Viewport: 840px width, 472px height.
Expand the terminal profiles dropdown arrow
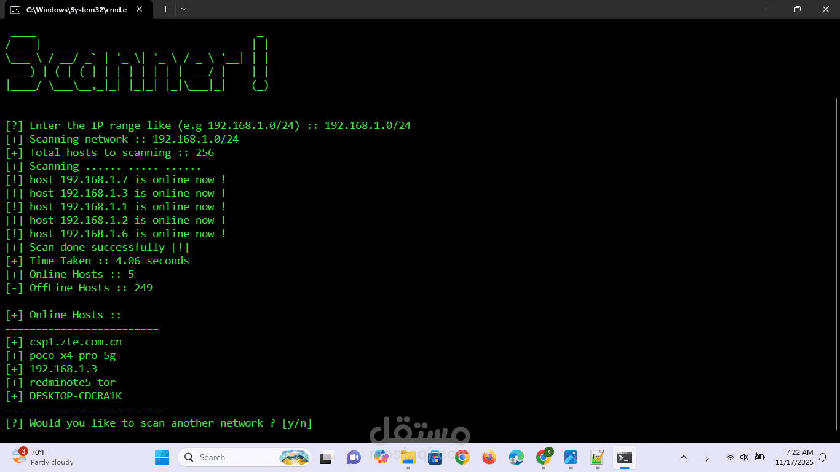[184, 9]
